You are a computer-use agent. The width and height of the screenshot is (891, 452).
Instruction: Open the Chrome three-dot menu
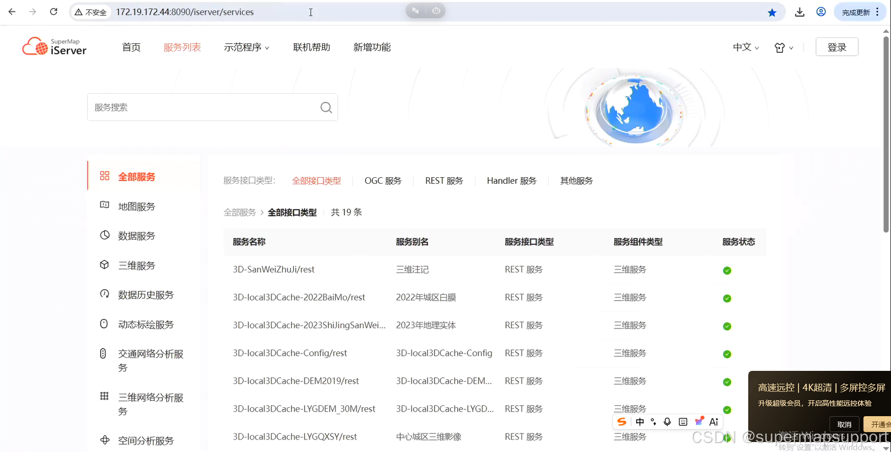click(878, 12)
